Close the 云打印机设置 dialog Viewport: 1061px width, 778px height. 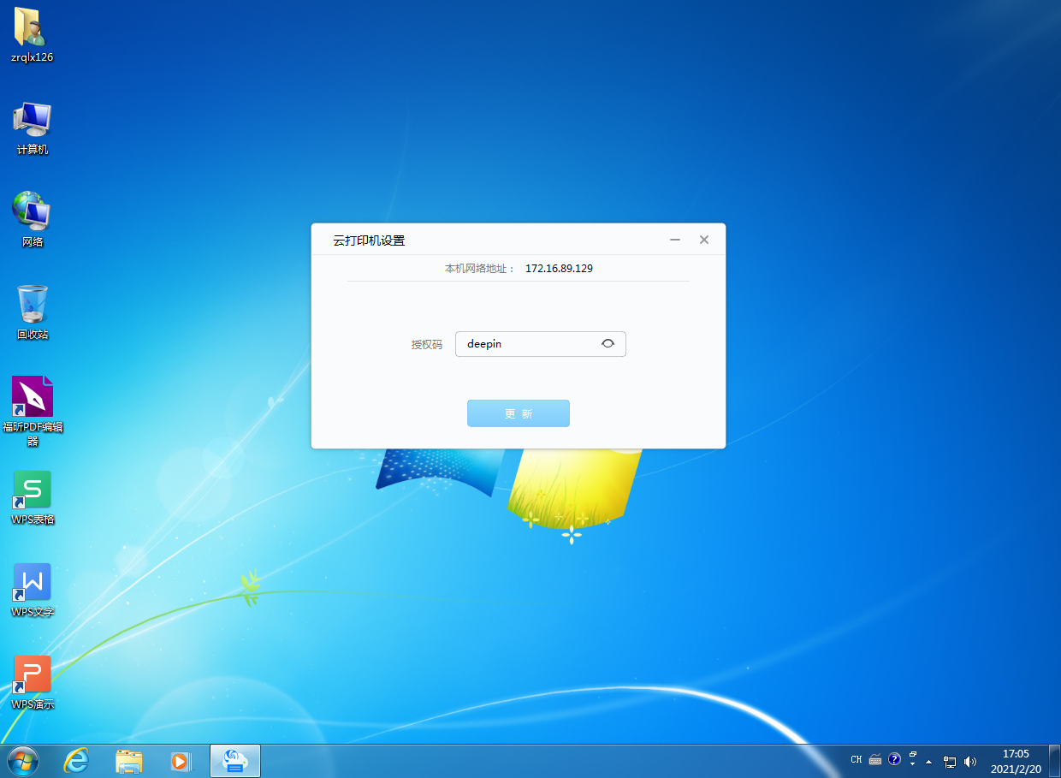[x=704, y=241]
